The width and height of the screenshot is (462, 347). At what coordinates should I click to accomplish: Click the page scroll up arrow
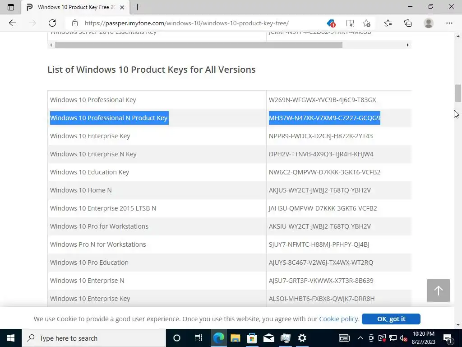coord(458,36)
